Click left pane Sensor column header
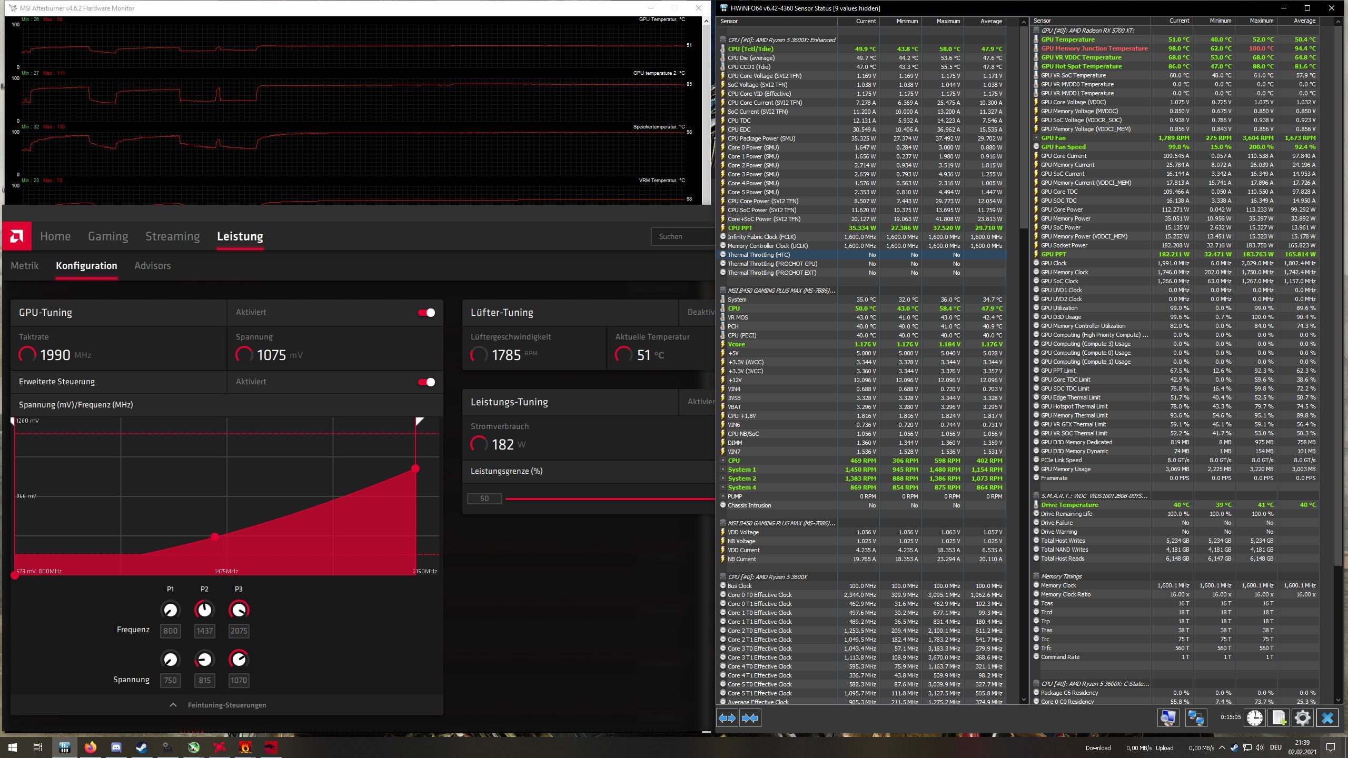Viewport: 1348px width, 758px height. 777,21
